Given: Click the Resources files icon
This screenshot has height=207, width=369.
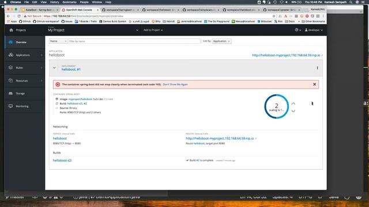Looking at the screenshot, I should [10, 80].
